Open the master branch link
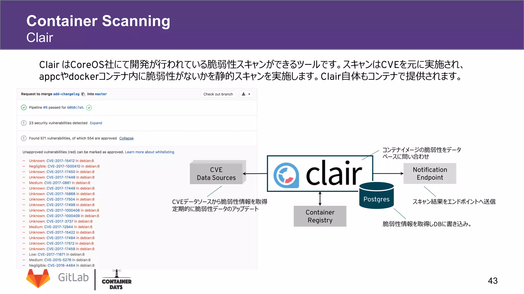524x294 pixels. [101, 94]
